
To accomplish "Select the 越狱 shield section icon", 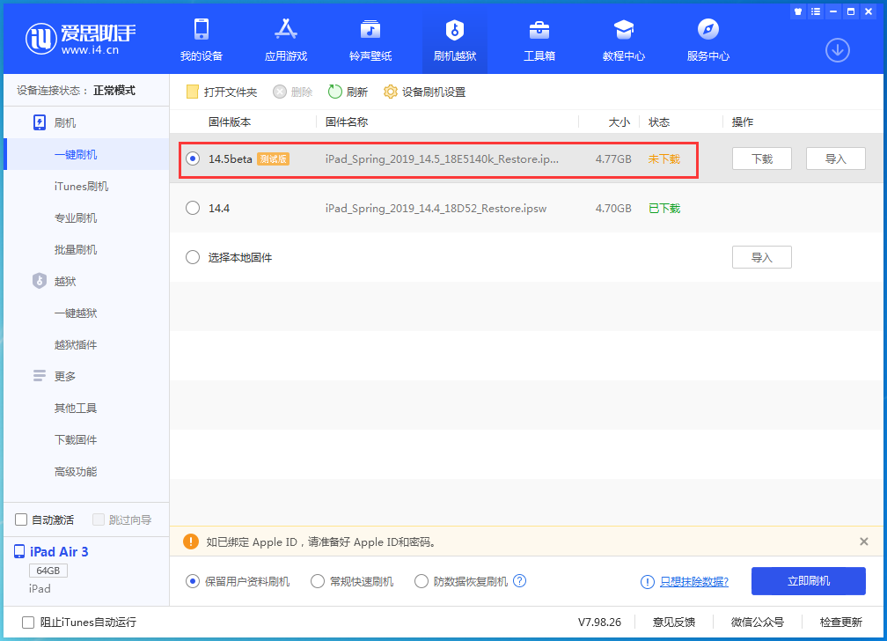I will (x=40, y=281).
